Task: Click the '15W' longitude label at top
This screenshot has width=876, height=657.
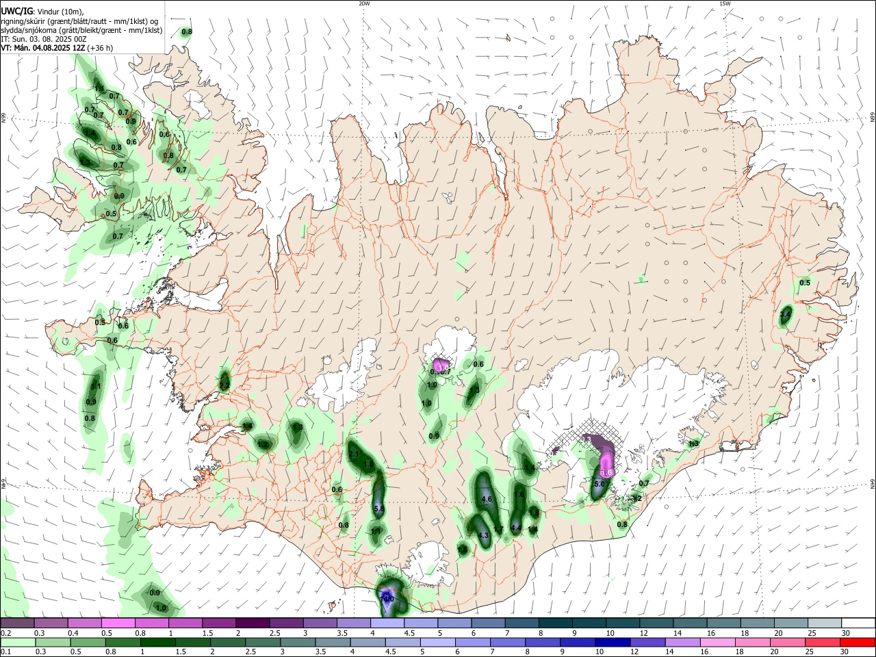Action: click(725, 3)
